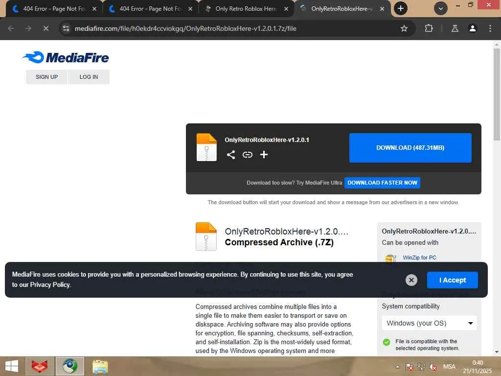501x376 pixels.
Task: Dismiss cookie banner with the X icon
Action: pyautogui.click(x=411, y=280)
